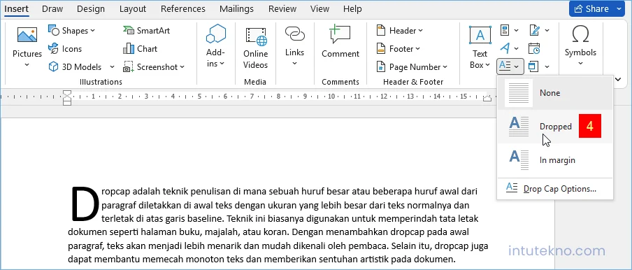The height and width of the screenshot is (270, 632).
Task: Open the Review tab
Action: (282, 9)
